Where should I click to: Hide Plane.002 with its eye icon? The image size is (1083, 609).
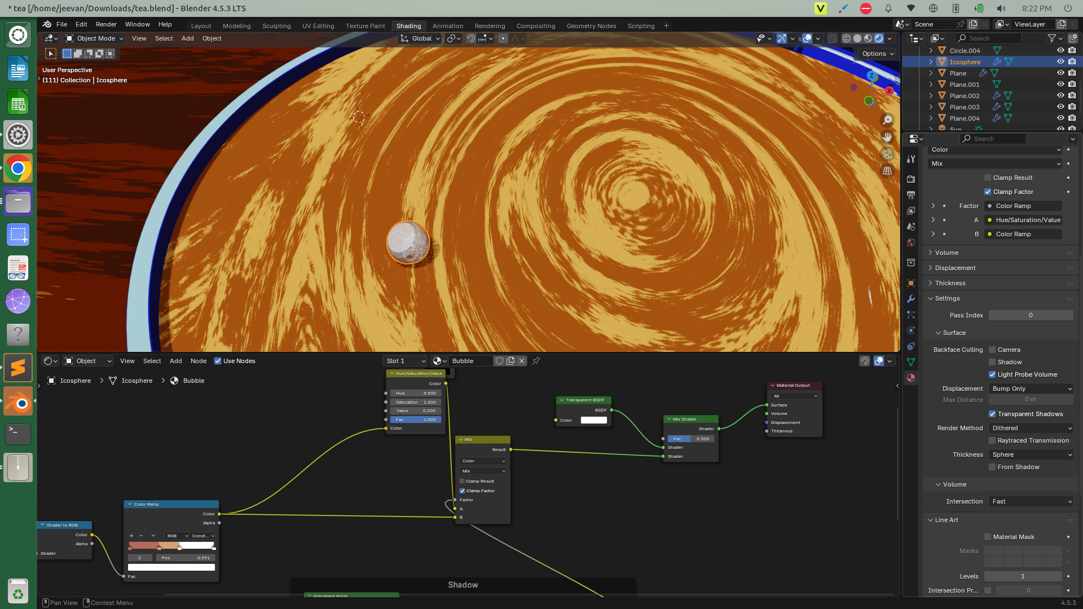pyautogui.click(x=1060, y=96)
